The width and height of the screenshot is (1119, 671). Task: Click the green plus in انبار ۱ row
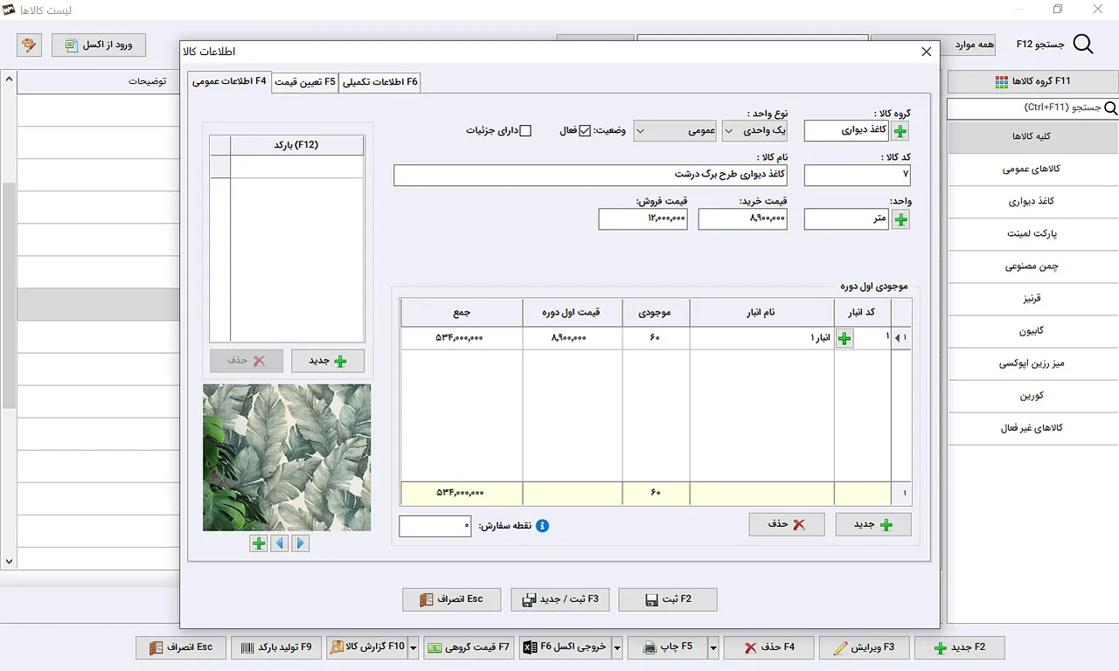844,338
